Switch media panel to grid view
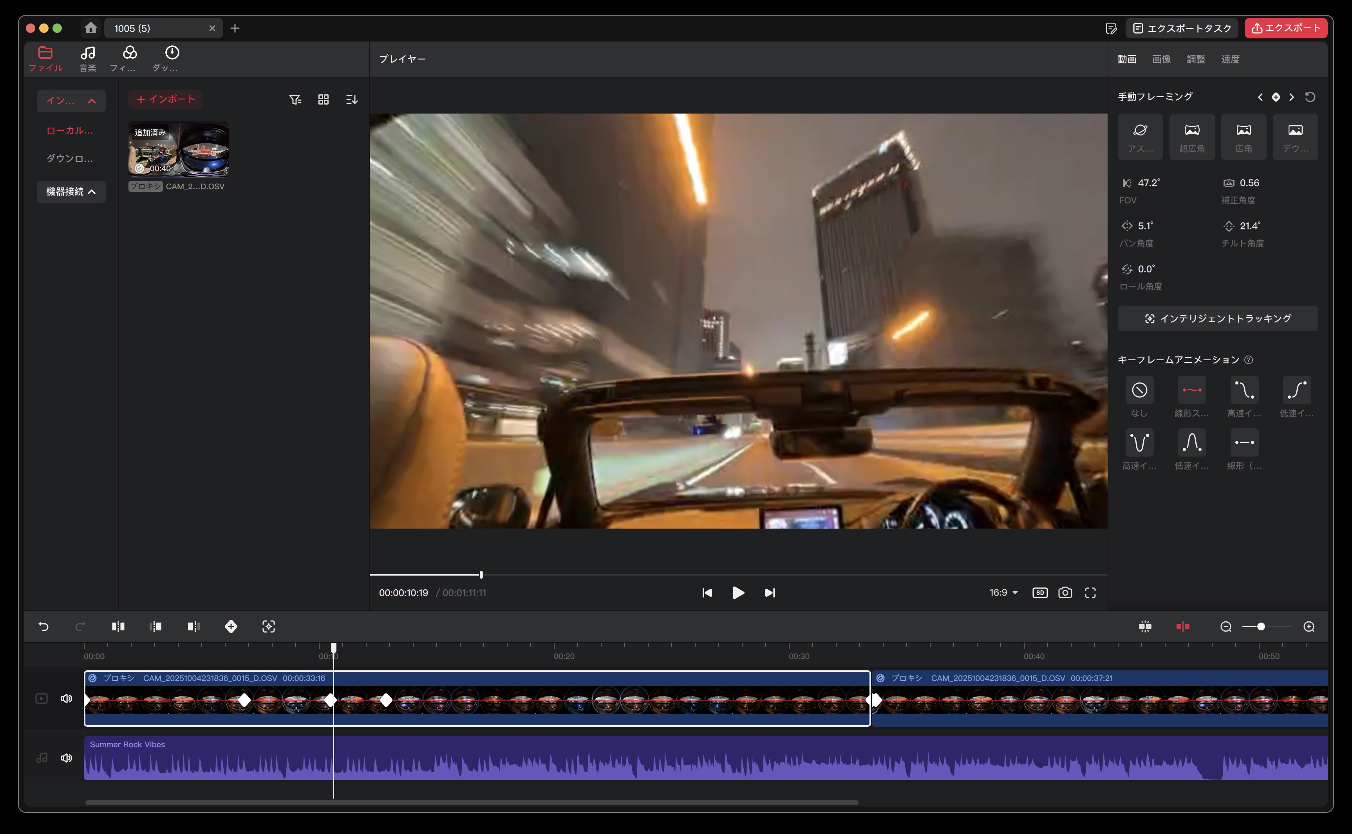The image size is (1352, 834). pos(323,99)
